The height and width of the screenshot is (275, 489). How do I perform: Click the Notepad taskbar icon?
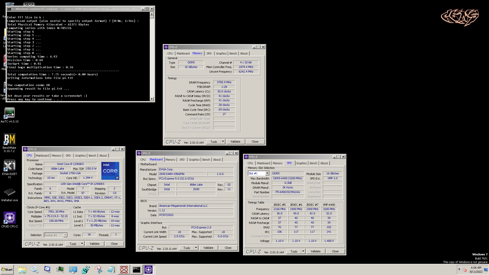pos(111,270)
